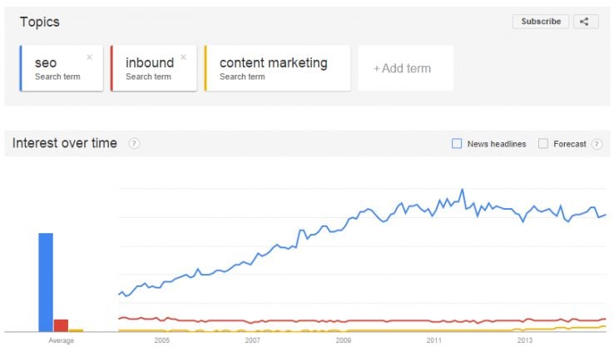Viewport: 614px width, 352px height.
Task: Select the seo search term card
Action: click(58, 68)
